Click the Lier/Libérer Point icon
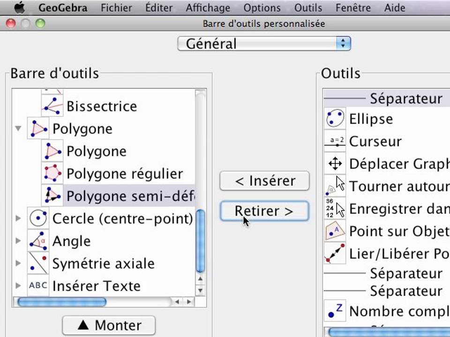Image resolution: width=450 pixels, height=337 pixels. tap(335, 253)
